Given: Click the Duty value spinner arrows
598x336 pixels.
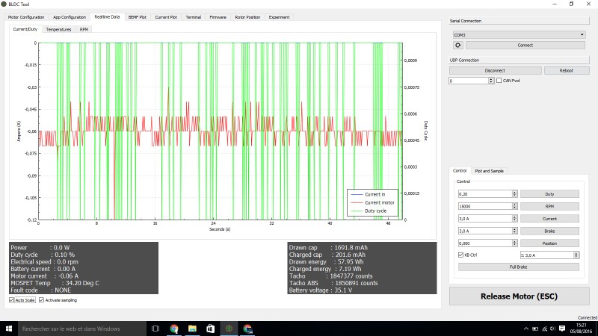Looking at the screenshot, I should point(514,193).
